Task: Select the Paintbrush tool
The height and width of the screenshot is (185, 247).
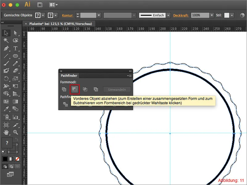Action: coord(6,63)
